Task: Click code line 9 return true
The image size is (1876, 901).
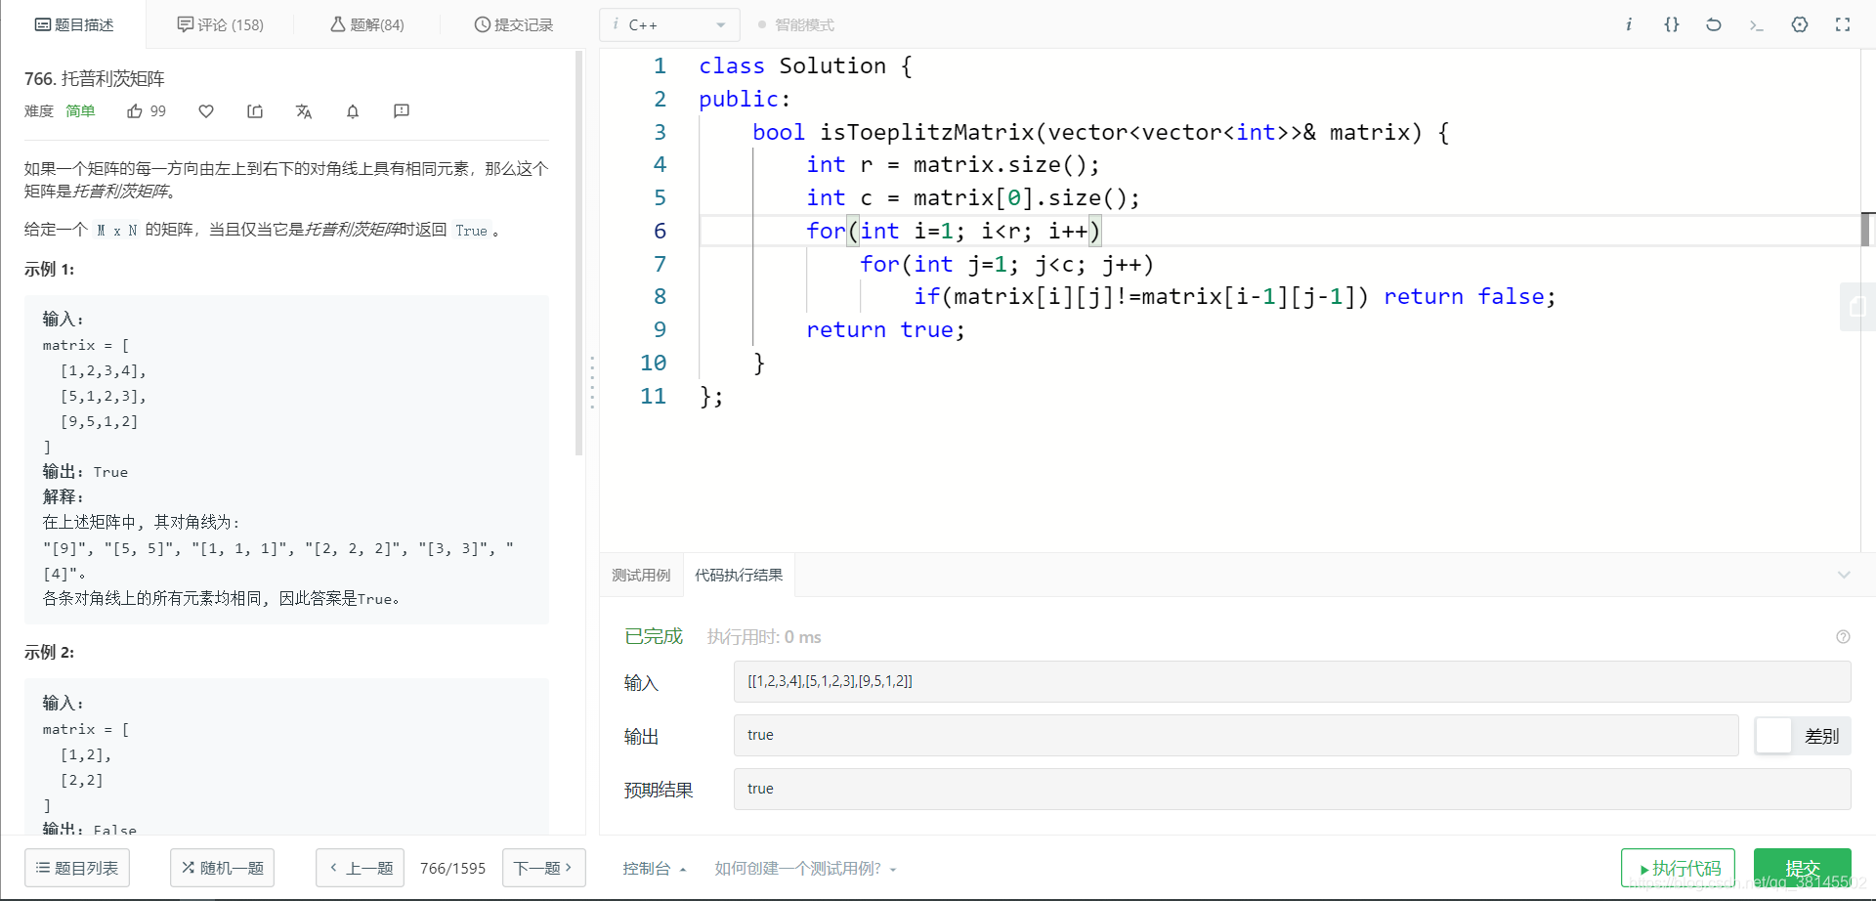Action: tap(885, 330)
